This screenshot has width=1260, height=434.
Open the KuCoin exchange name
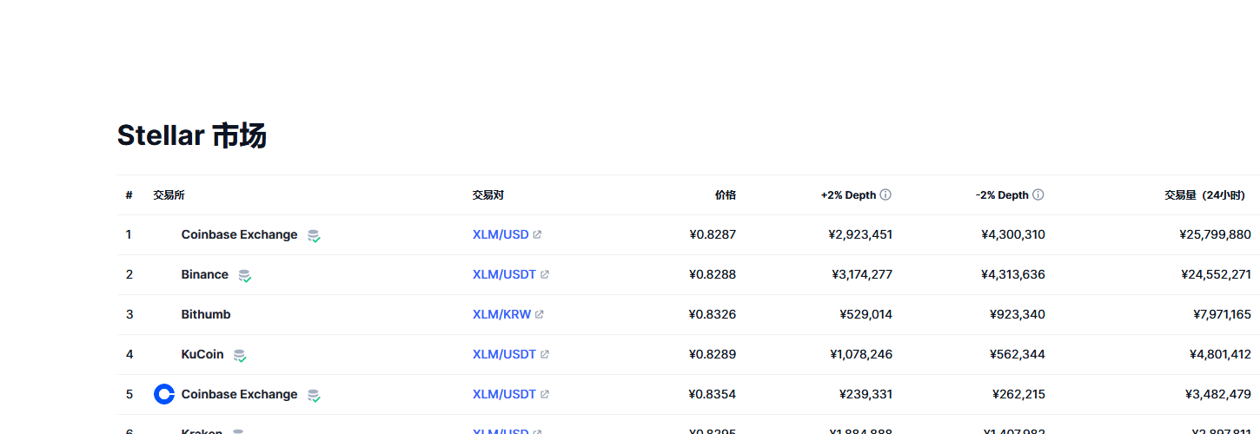[x=202, y=355]
